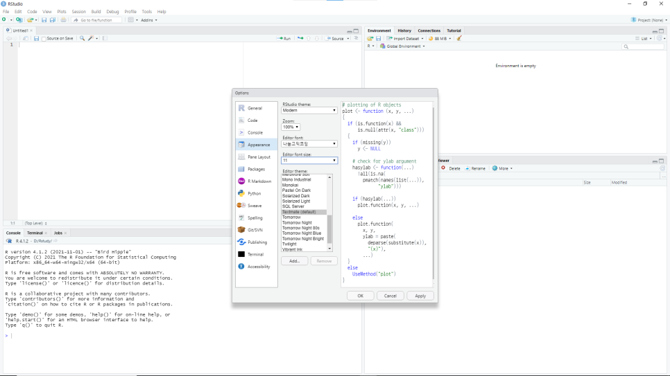Switch to the History tab
This screenshot has width=670, height=376.
pyautogui.click(x=404, y=30)
